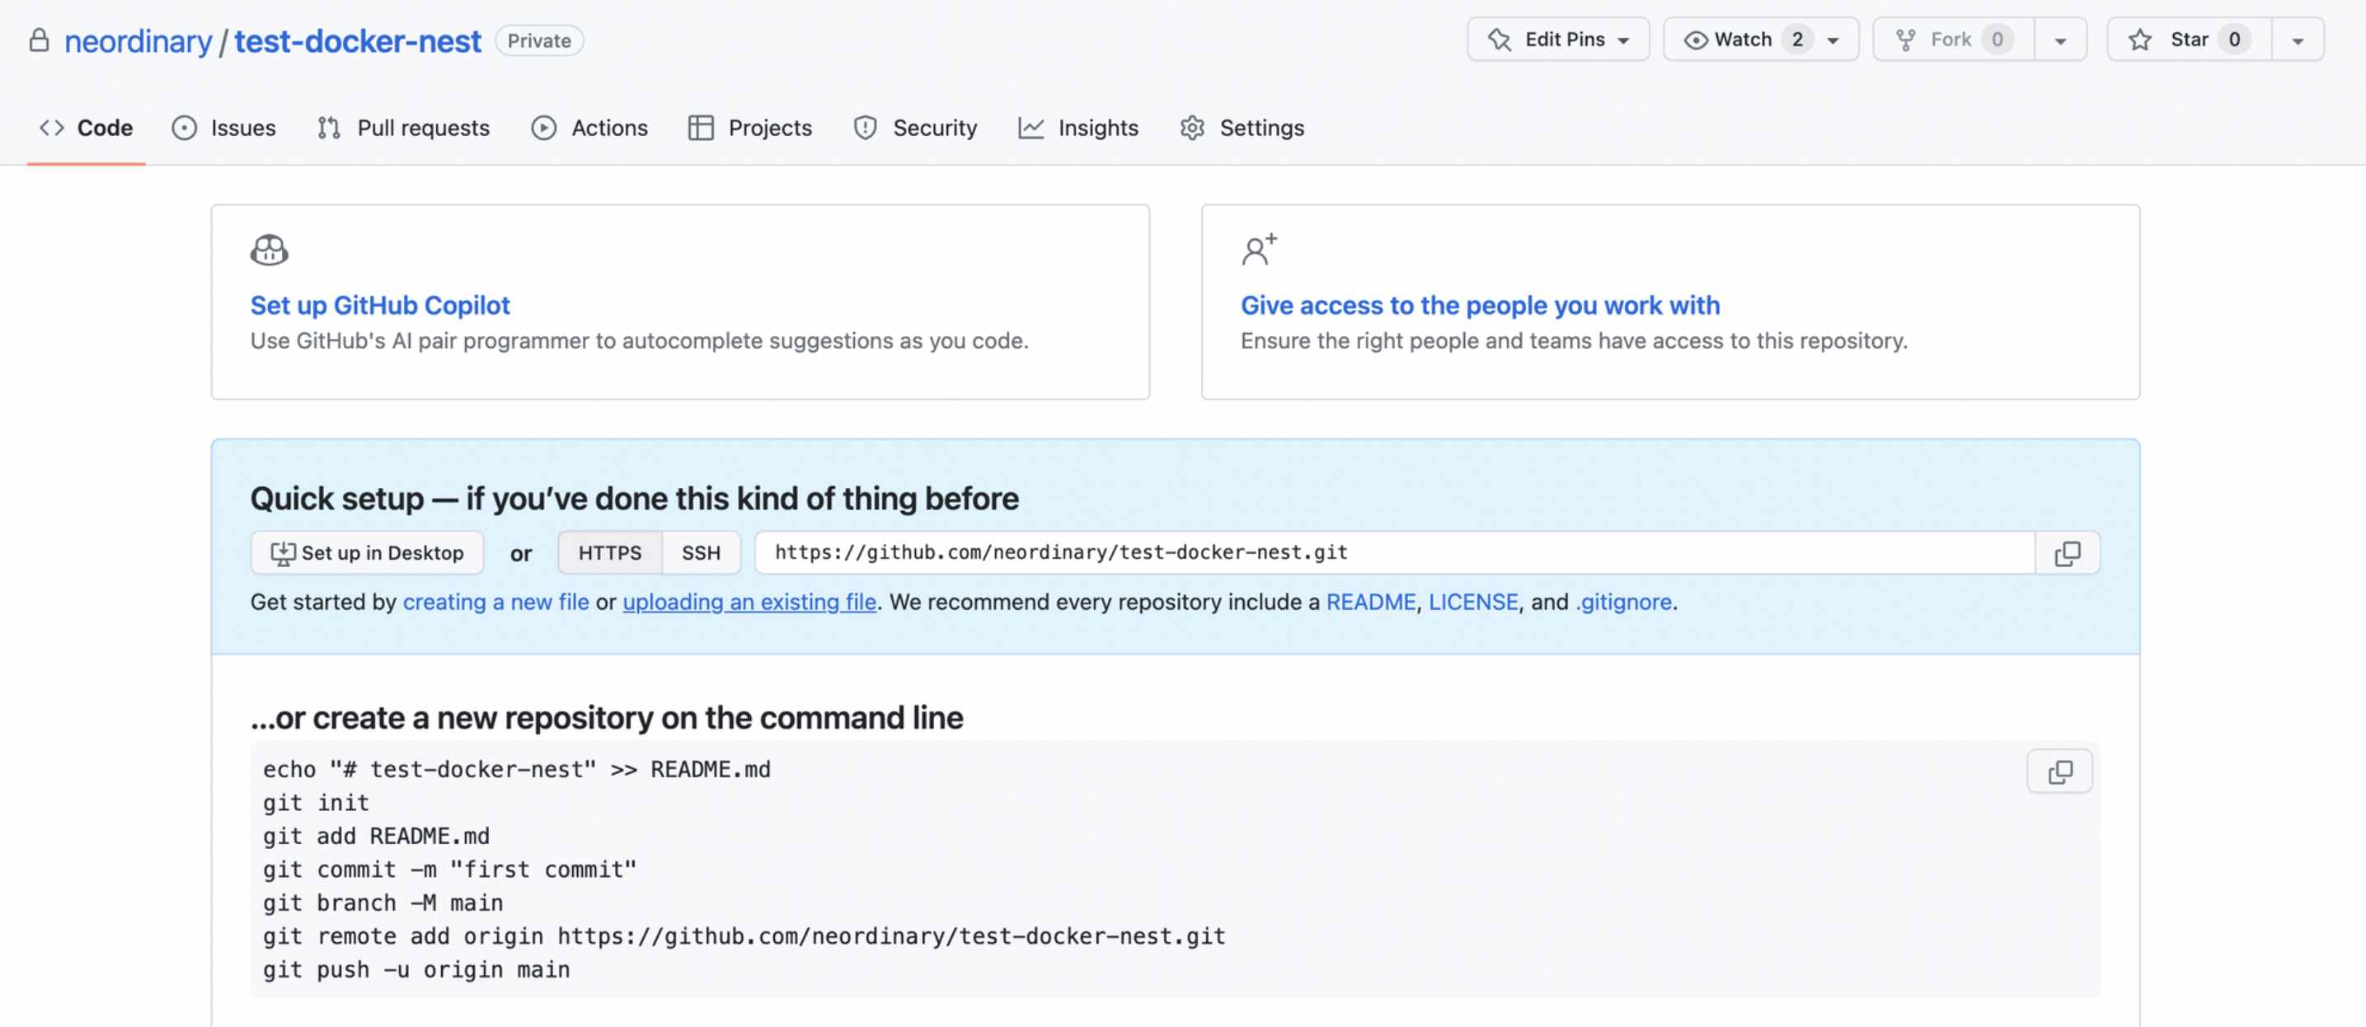Click the echo README.md command line
Viewport: 2366px width, 1027px height.
(x=516, y=770)
